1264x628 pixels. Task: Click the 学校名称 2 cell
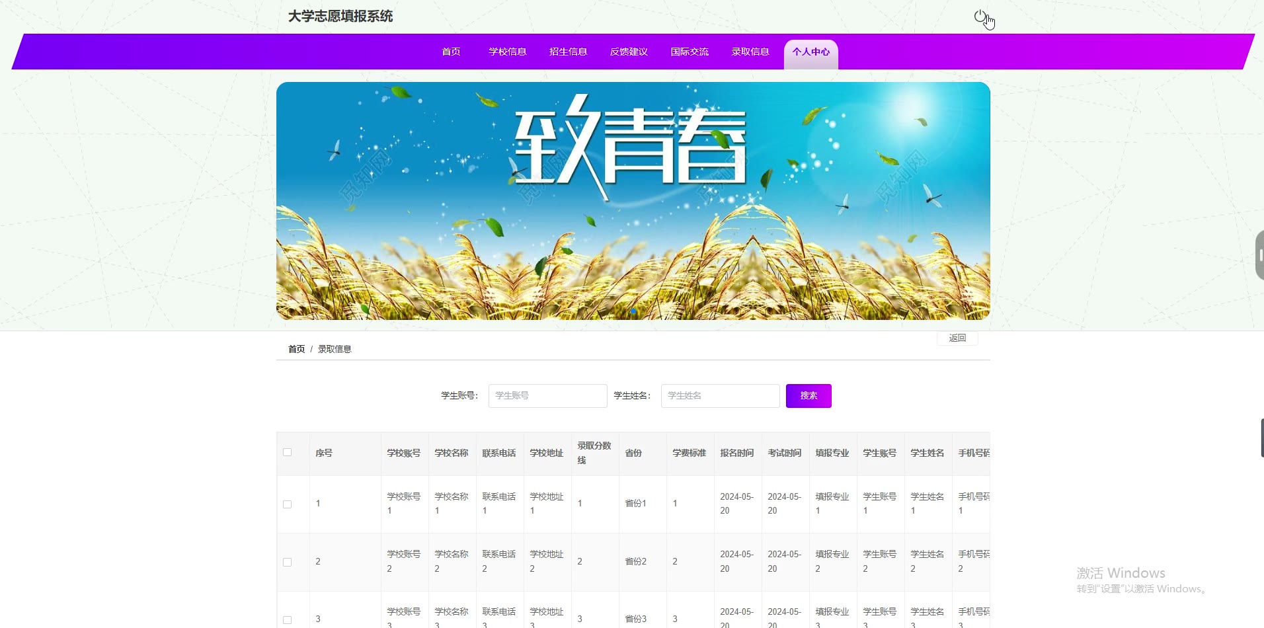(452, 562)
